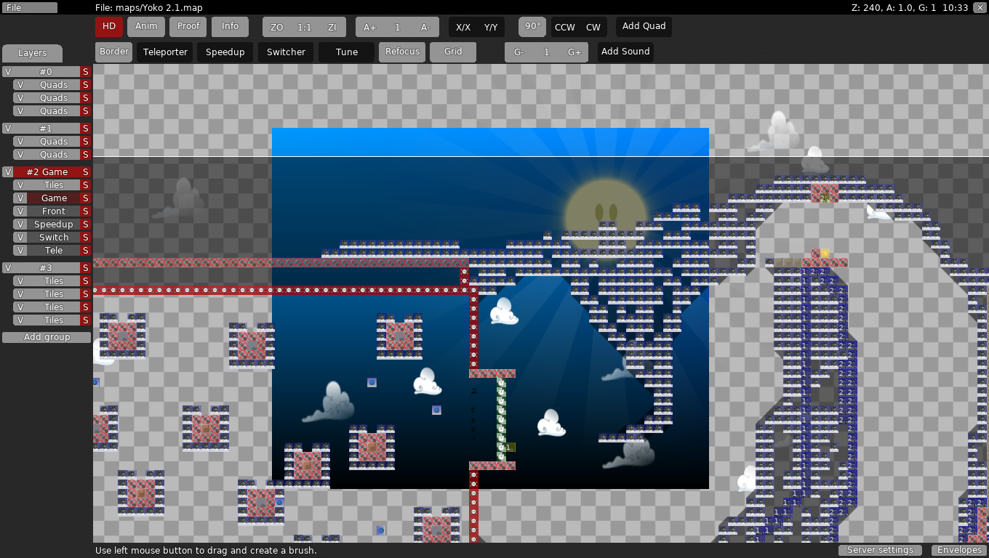Image resolution: width=989 pixels, height=558 pixels.
Task: Open the Teleporter tile picker
Action: [x=164, y=52]
